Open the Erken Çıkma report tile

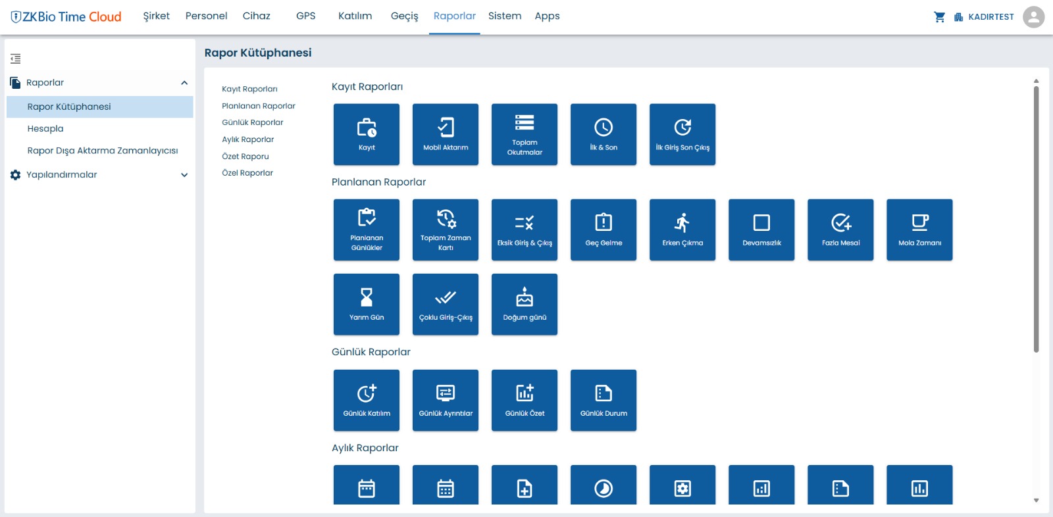coord(682,230)
